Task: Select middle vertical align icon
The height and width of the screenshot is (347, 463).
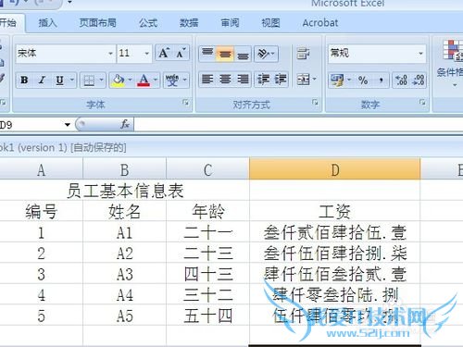Action: 225,54
